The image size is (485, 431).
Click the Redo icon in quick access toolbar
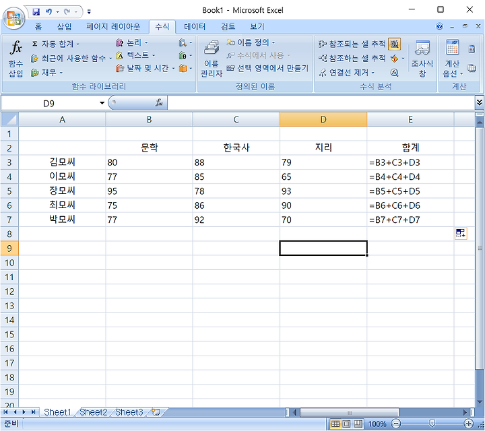(x=67, y=11)
